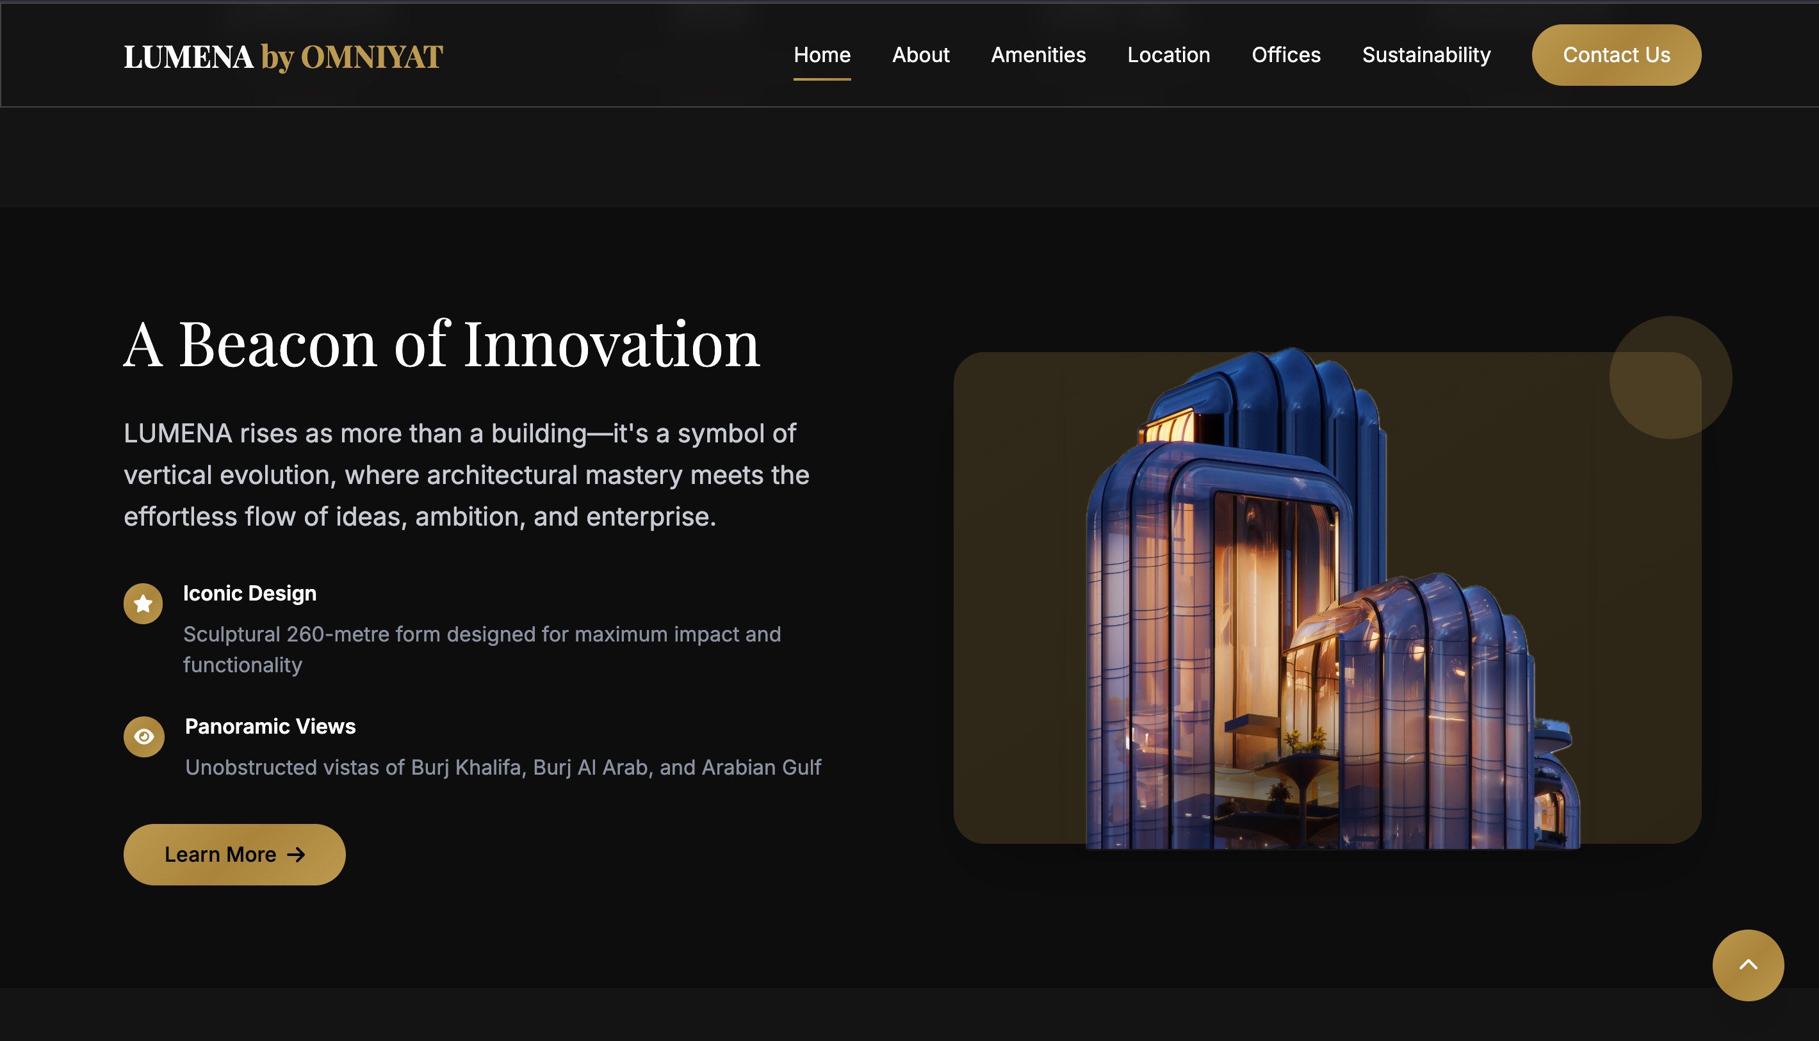This screenshot has height=1041, width=1819.
Task: Open the Sustainability page
Action: [x=1426, y=55]
